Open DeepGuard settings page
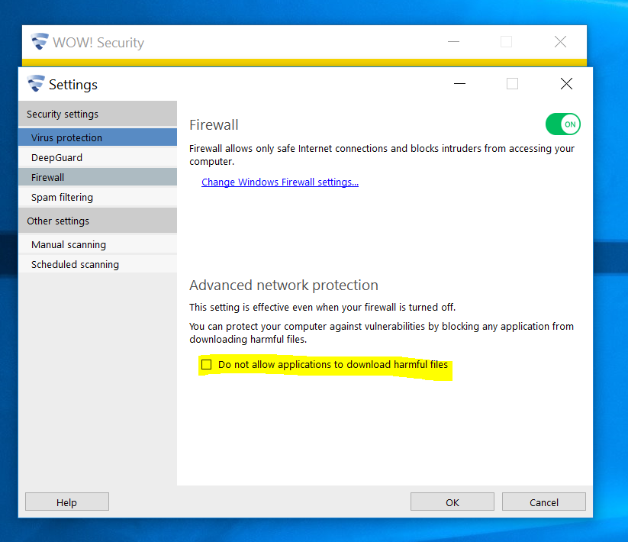 click(98, 157)
